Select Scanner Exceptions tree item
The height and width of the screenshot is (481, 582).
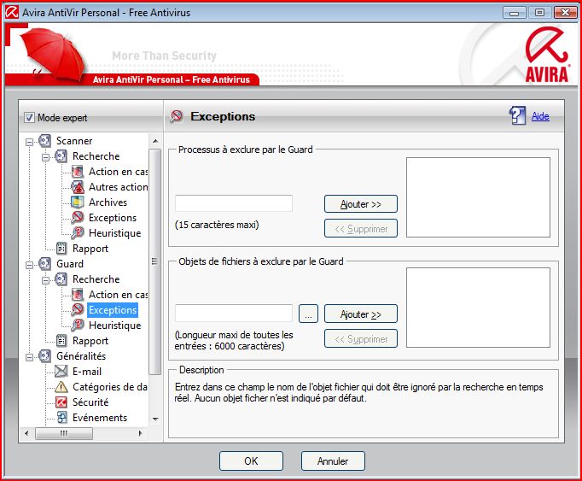(x=113, y=218)
